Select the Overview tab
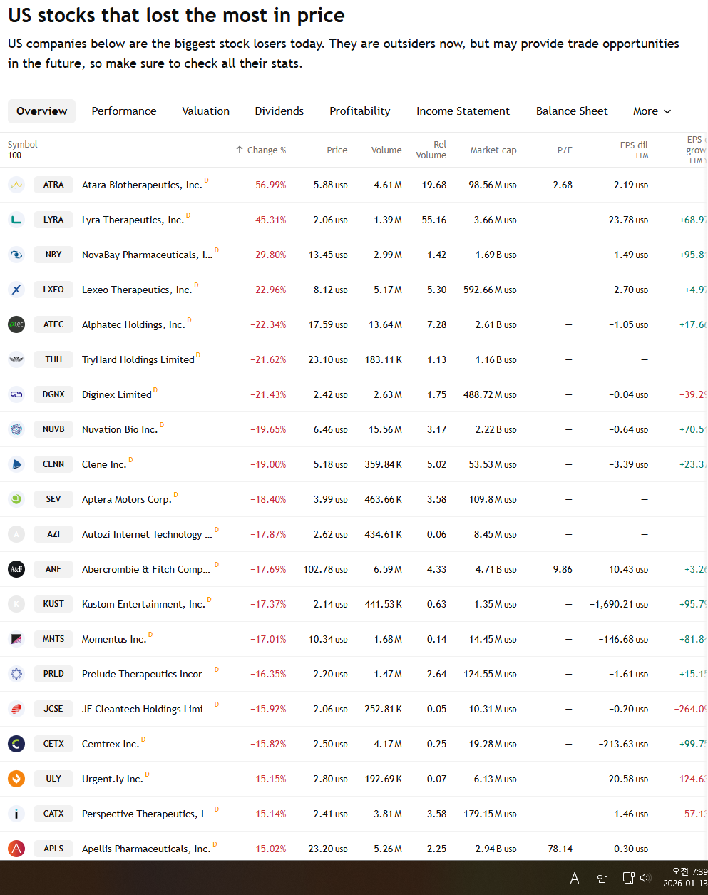This screenshot has height=895, width=708. [x=42, y=111]
